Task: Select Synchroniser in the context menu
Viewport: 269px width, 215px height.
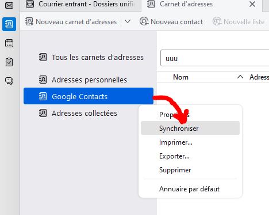Action: click(190, 128)
